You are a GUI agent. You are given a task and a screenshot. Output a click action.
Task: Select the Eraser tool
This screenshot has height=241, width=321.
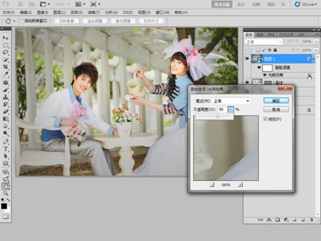[6, 111]
